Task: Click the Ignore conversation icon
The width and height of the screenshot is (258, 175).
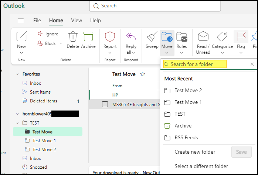Action: (x=40, y=34)
